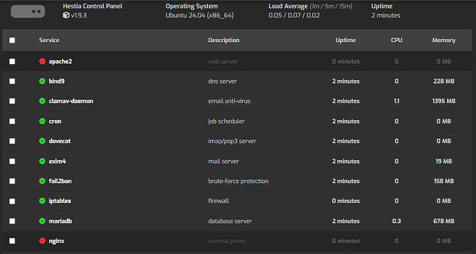This screenshot has height=254, width=476.
Task: Click the gray toggle button at top left
Action: (28, 11)
